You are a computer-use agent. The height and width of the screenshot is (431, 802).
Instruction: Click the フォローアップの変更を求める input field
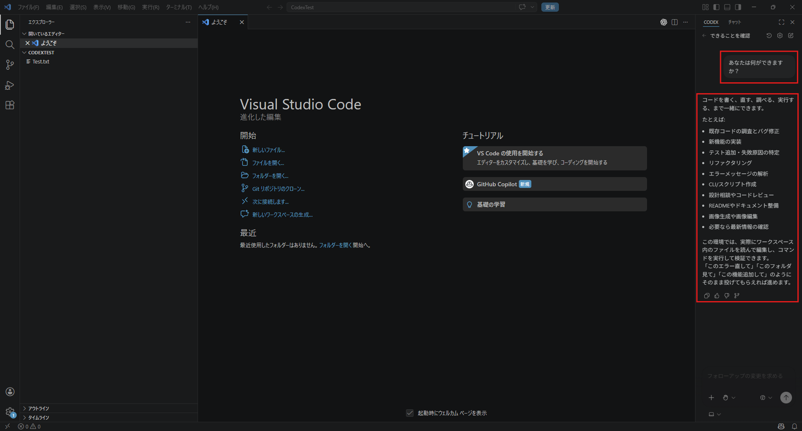pos(745,376)
